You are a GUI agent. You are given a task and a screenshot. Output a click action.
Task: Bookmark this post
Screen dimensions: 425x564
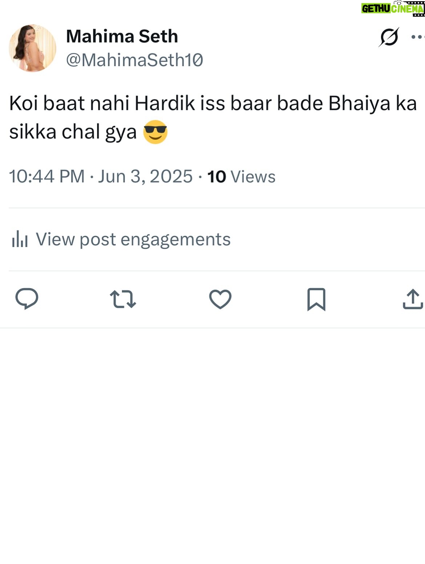click(x=316, y=299)
